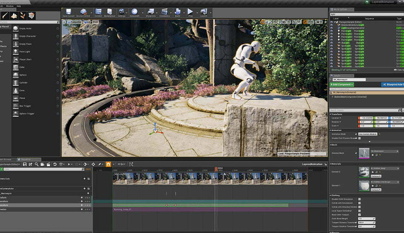Open the Settings toolbar icon

point(121,11)
